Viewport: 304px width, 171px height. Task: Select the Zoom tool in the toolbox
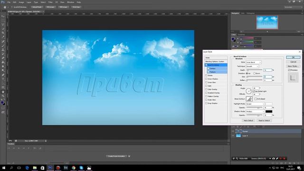click(x=3, y=96)
